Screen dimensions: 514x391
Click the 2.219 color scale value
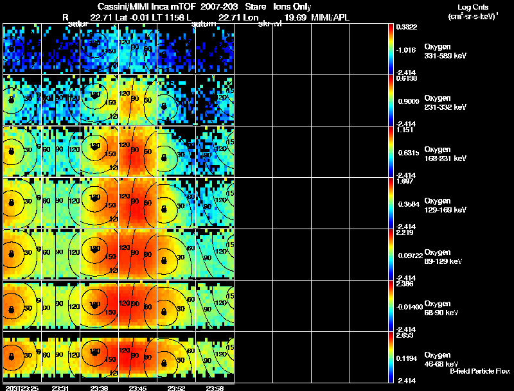pos(405,232)
